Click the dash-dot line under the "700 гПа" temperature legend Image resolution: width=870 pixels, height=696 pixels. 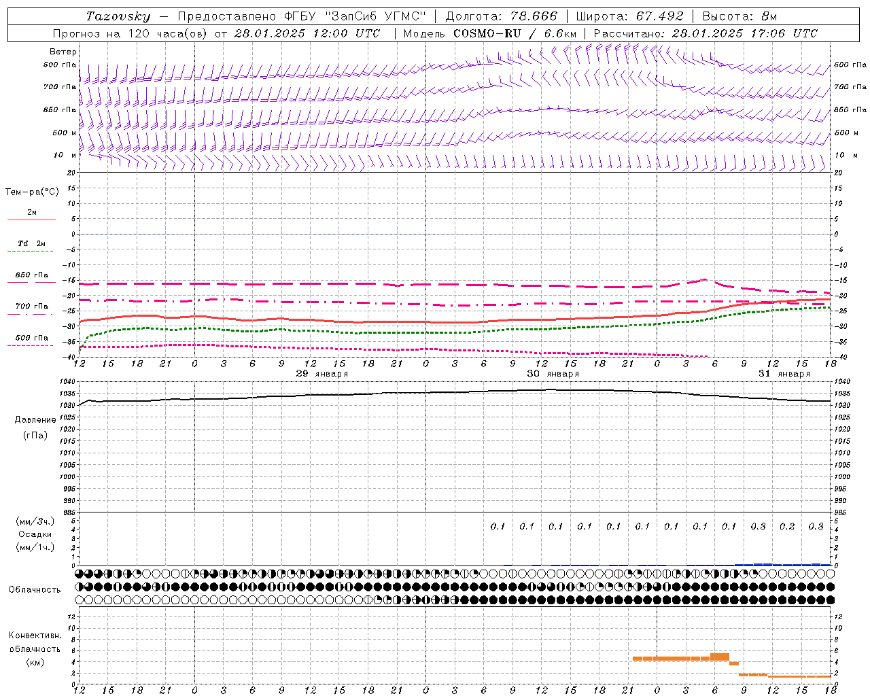pos(30,314)
